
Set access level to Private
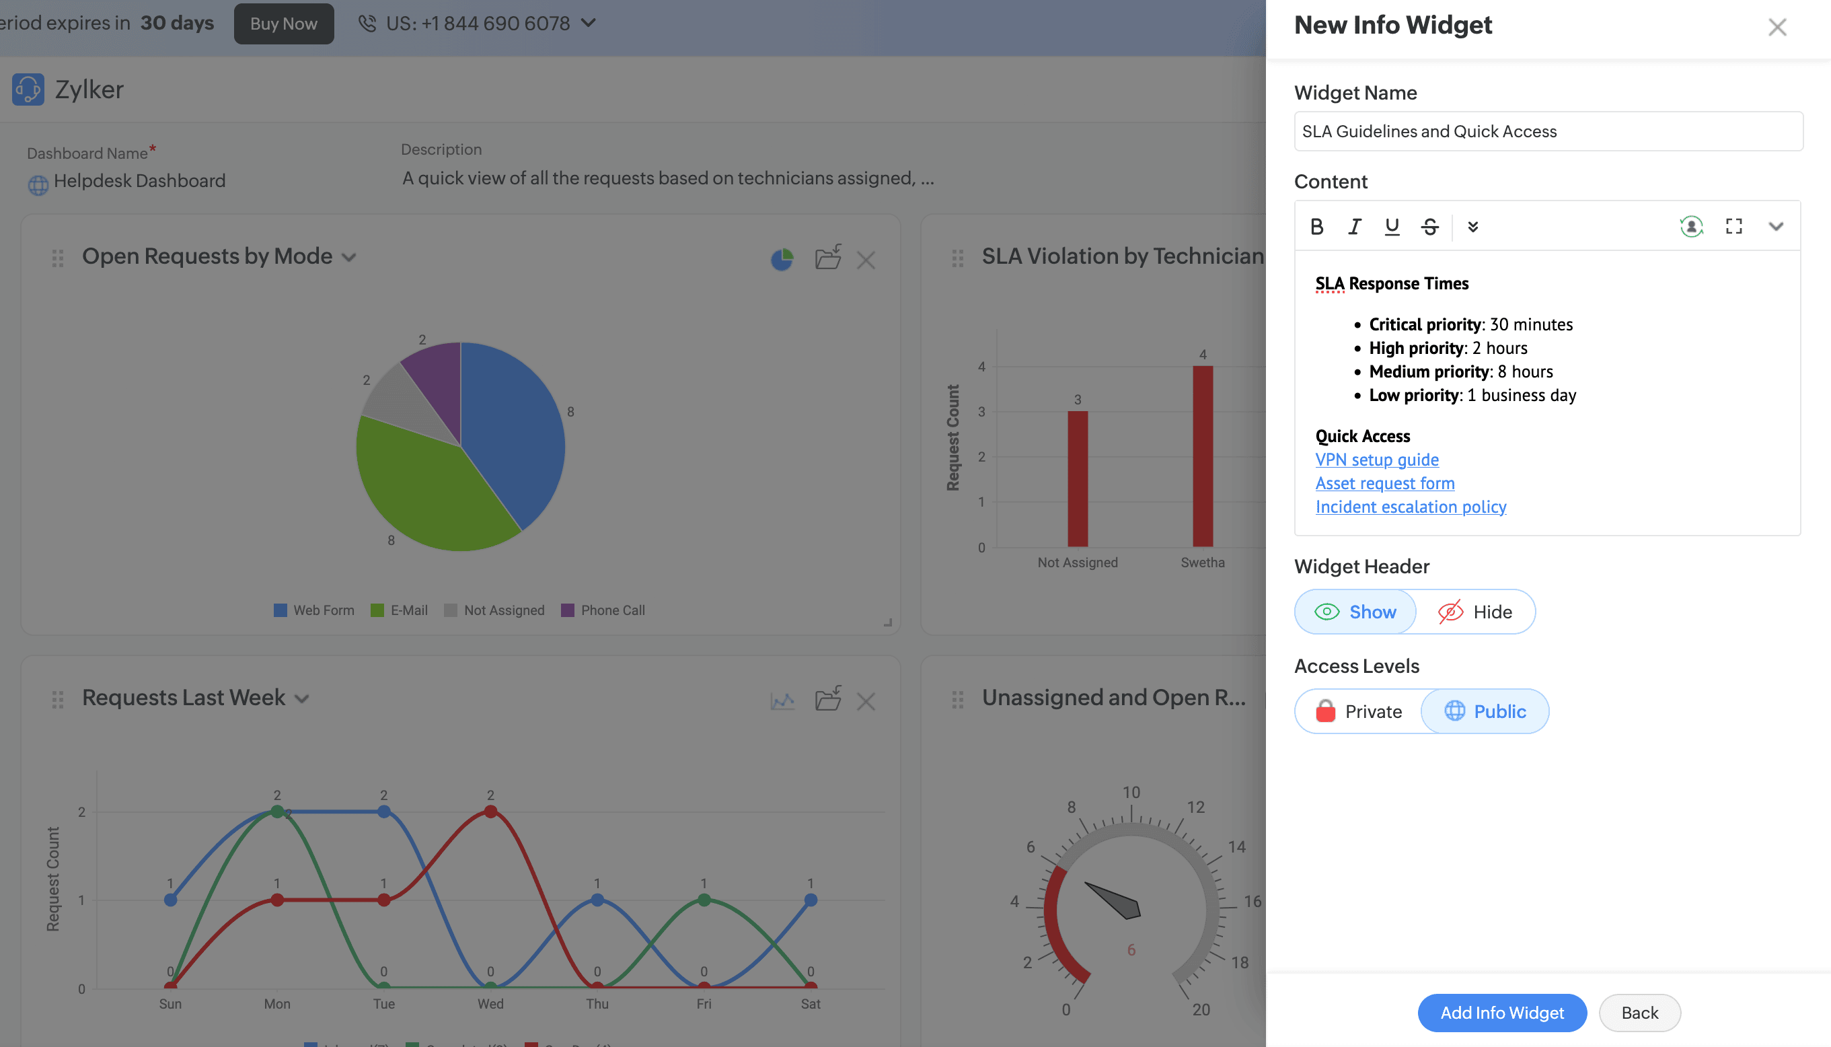pos(1359,711)
